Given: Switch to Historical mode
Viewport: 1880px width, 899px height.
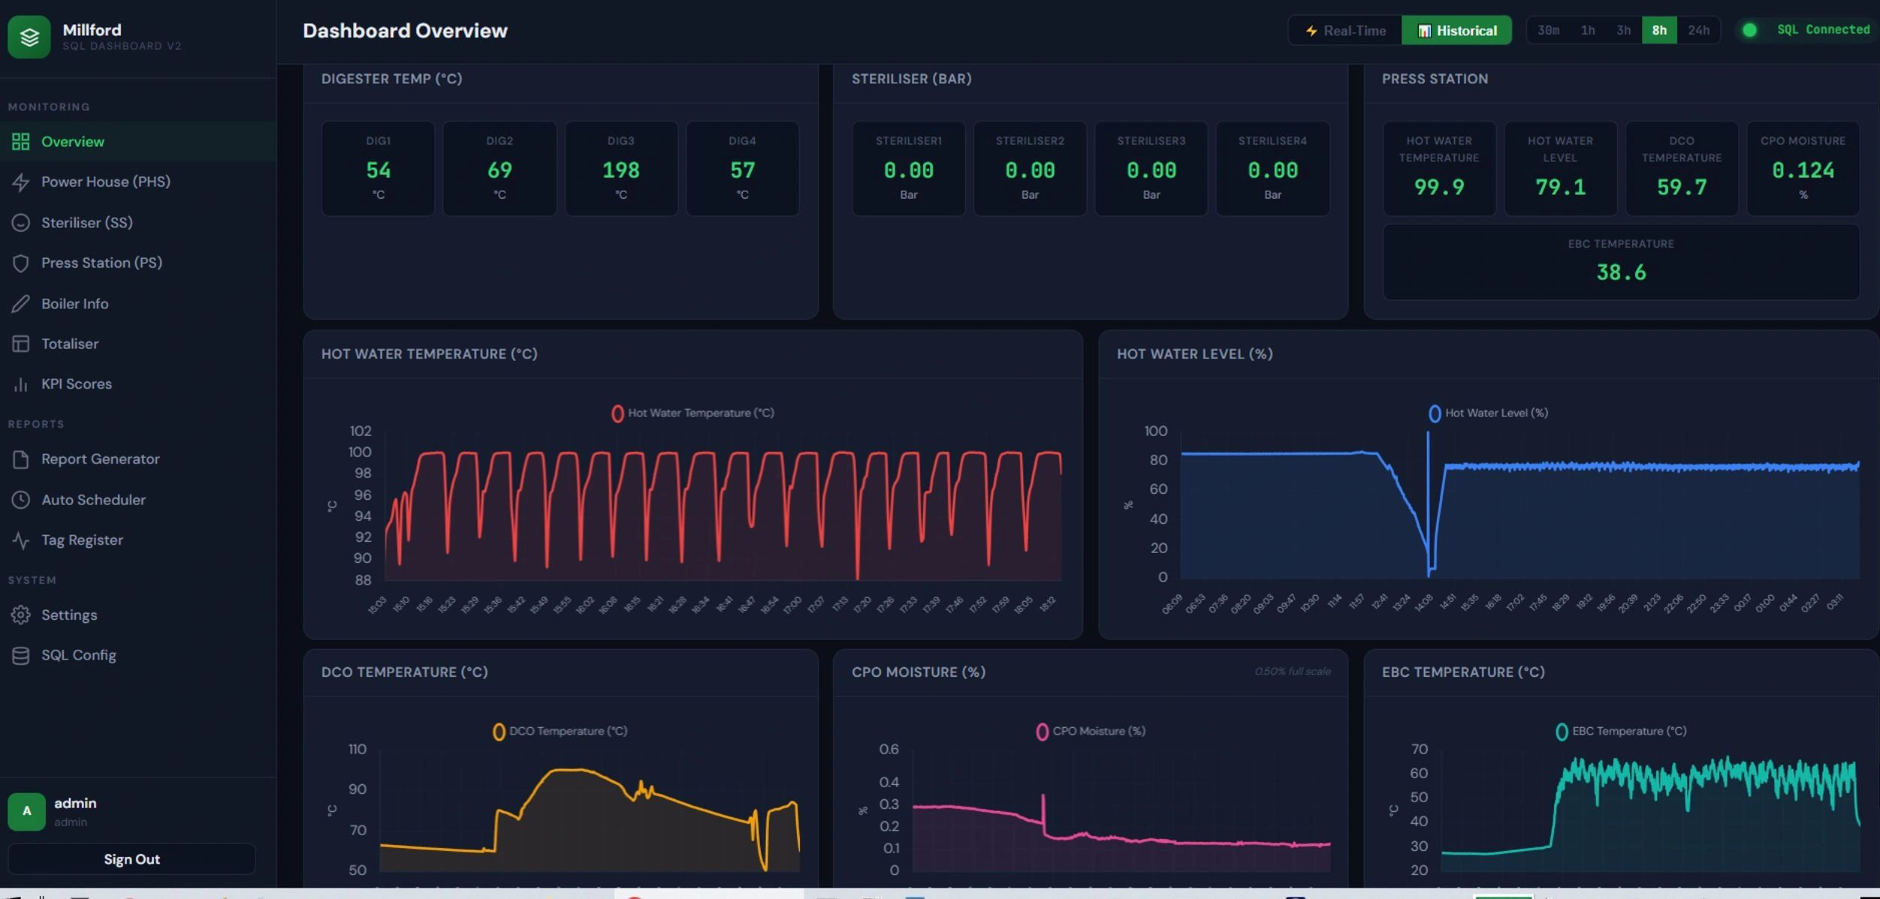Looking at the screenshot, I should [x=1456, y=31].
